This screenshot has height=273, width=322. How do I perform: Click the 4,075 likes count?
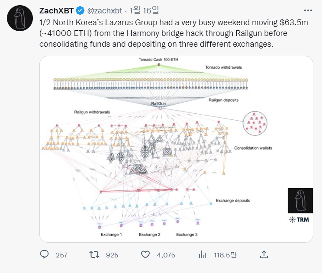coord(166,255)
